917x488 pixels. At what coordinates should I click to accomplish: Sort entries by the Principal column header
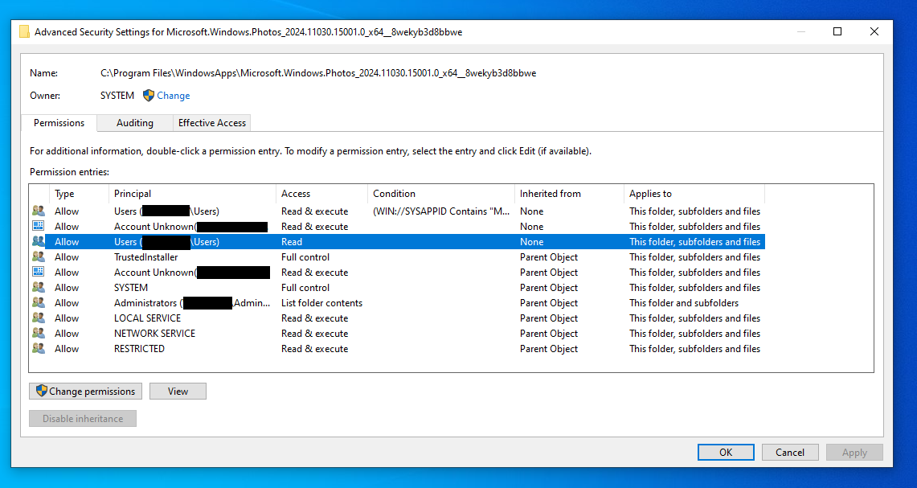[x=133, y=194]
